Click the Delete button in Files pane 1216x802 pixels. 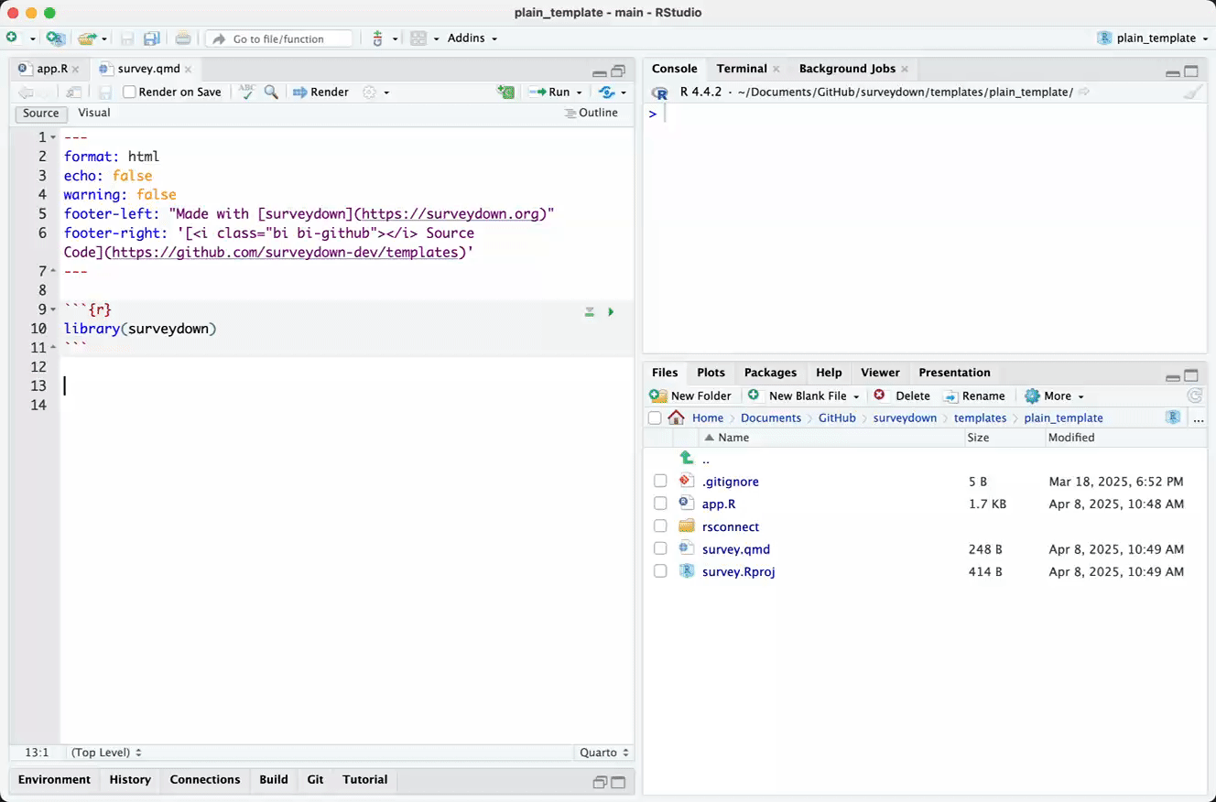coord(902,396)
